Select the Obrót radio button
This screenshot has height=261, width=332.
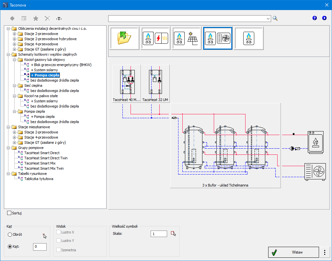pos(10,234)
